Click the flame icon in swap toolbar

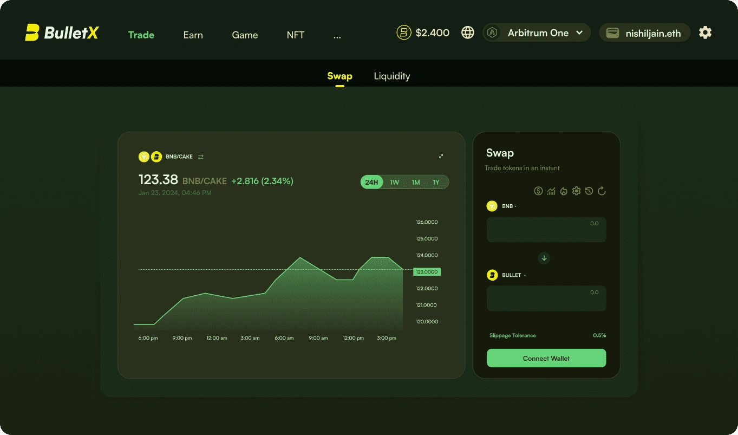pyautogui.click(x=564, y=191)
